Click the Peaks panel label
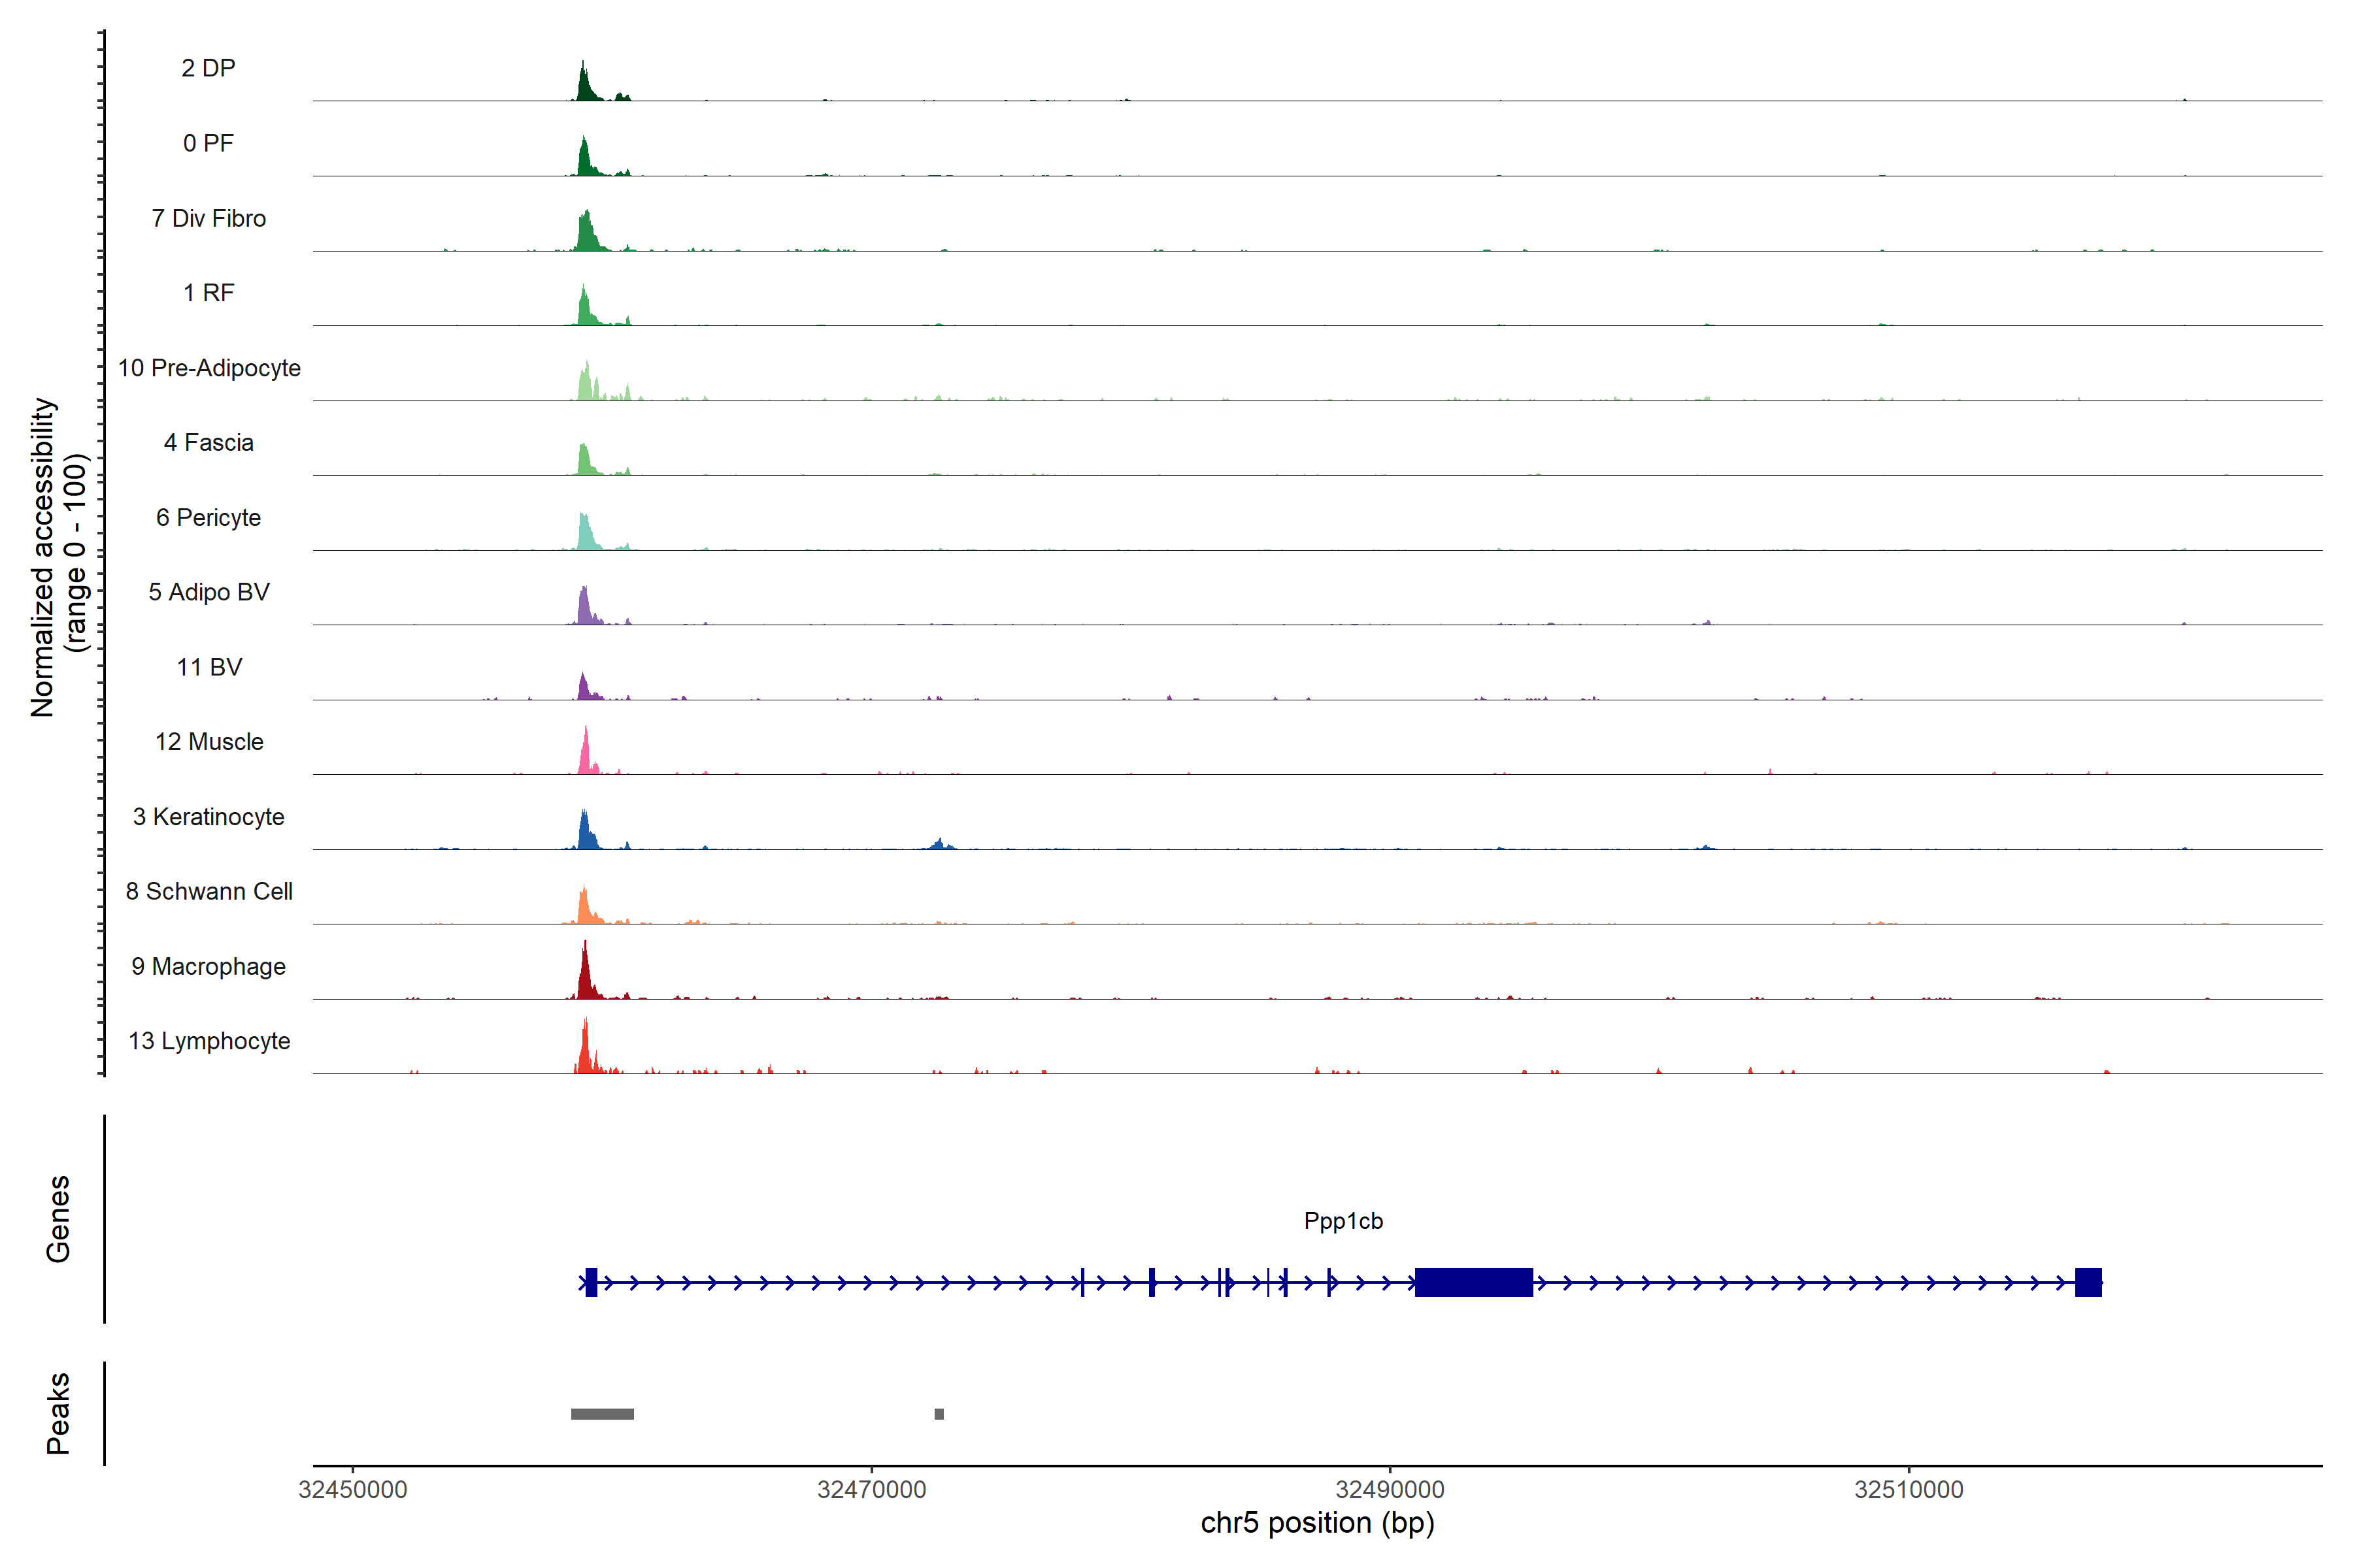Image resolution: width=2353 pixels, height=1568 pixels. click(x=58, y=1413)
